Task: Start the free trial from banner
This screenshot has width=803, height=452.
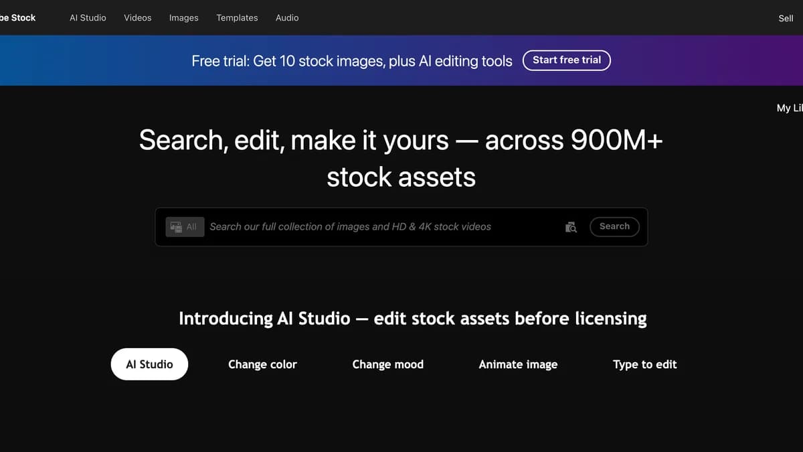Action: pyautogui.click(x=567, y=60)
